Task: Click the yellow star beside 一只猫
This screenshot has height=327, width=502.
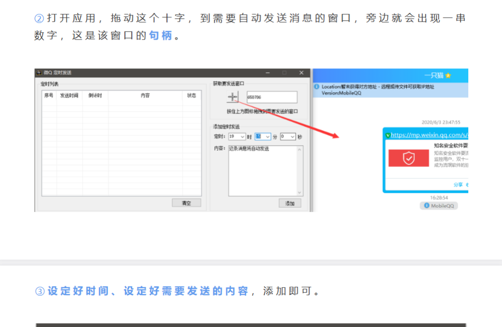Action: [448, 76]
